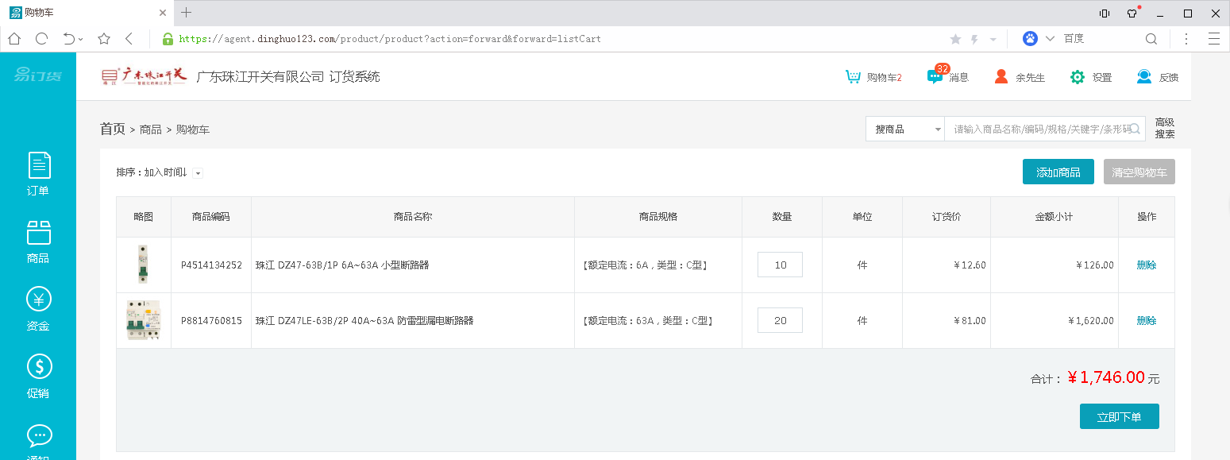Open a new browser tab
Image resolution: width=1230 pixels, height=460 pixels.
(x=187, y=12)
